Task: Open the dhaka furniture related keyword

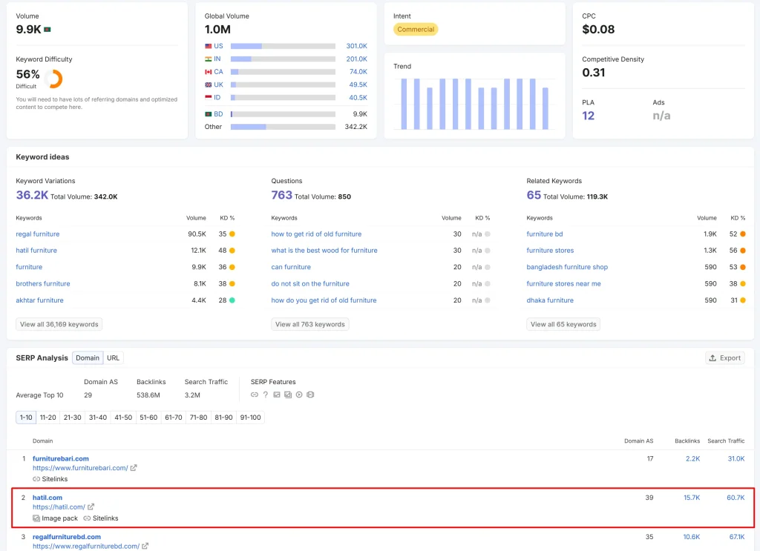Action: 550,300
